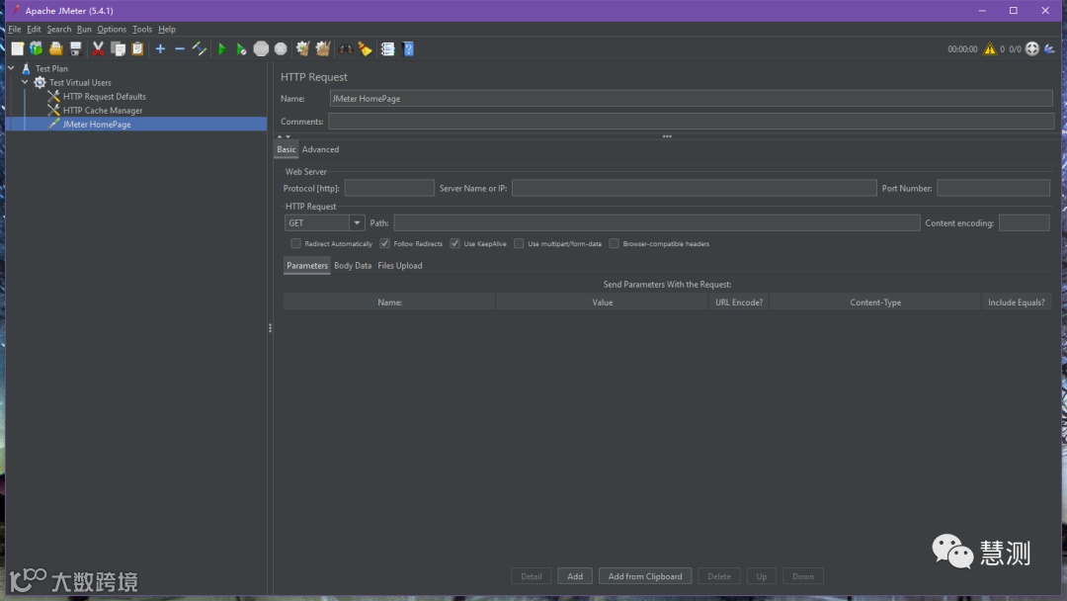Click the Toggle enable/disable icon
The image size is (1067, 601).
[200, 49]
